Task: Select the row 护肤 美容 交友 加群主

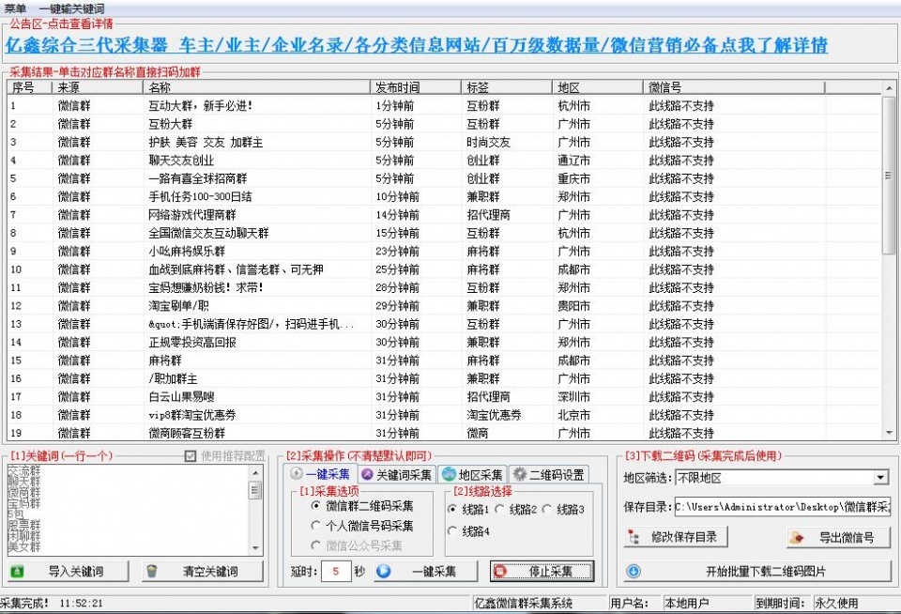Action: coord(444,142)
